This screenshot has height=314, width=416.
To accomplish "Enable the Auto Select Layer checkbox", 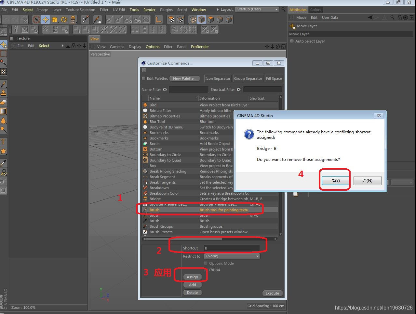I will tap(292, 41).
